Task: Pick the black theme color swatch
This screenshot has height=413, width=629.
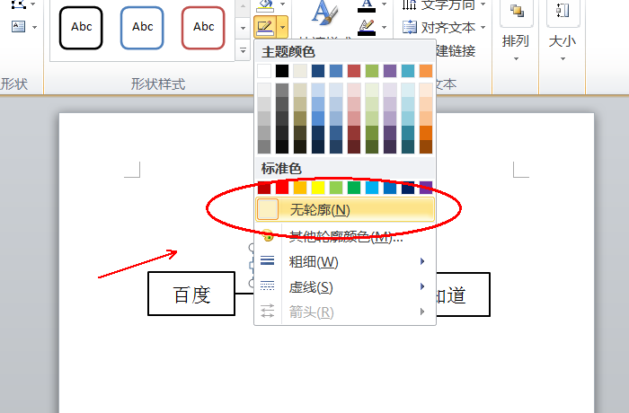Action: [x=282, y=71]
